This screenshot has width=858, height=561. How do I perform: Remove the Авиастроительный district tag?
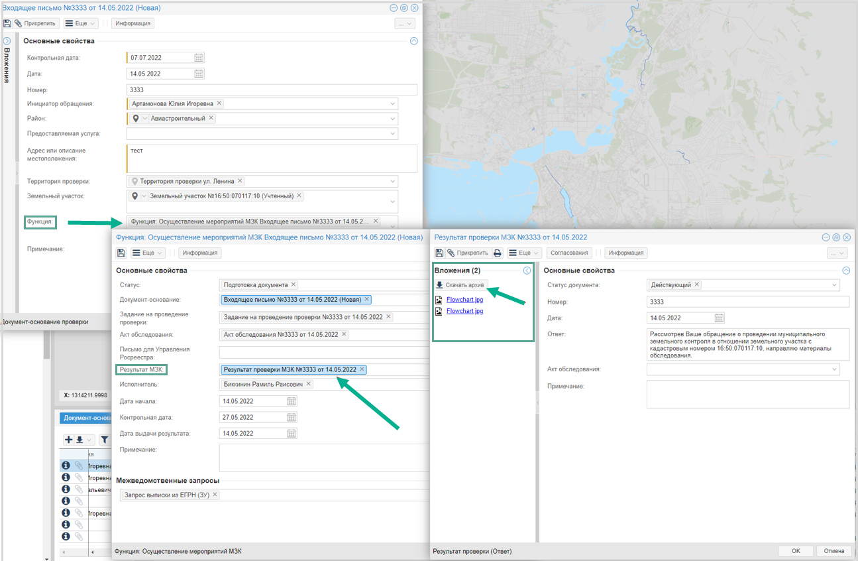click(x=211, y=118)
